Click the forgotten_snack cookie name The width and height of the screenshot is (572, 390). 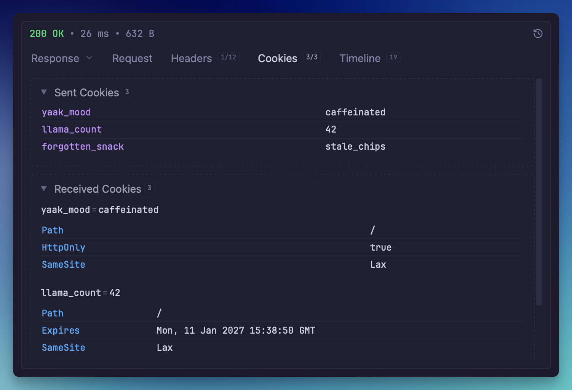[83, 147]
